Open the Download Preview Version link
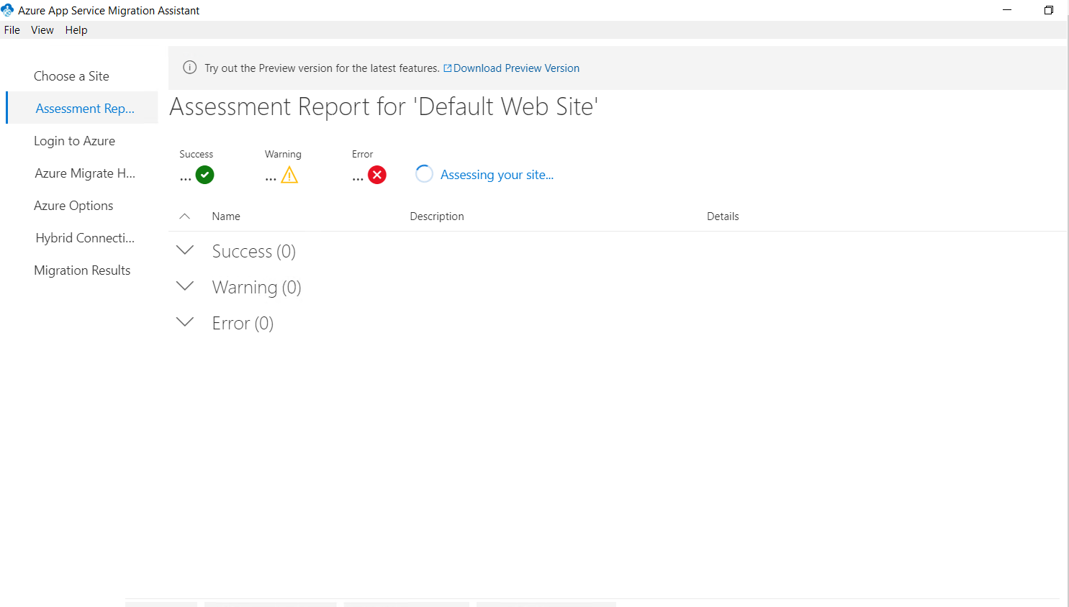Image resolution: width=1069 pixels, height=607 pixels. click(515, 68)
